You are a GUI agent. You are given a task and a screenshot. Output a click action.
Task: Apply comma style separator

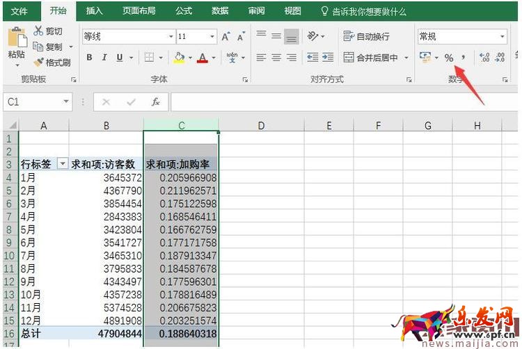pos(464,58)
